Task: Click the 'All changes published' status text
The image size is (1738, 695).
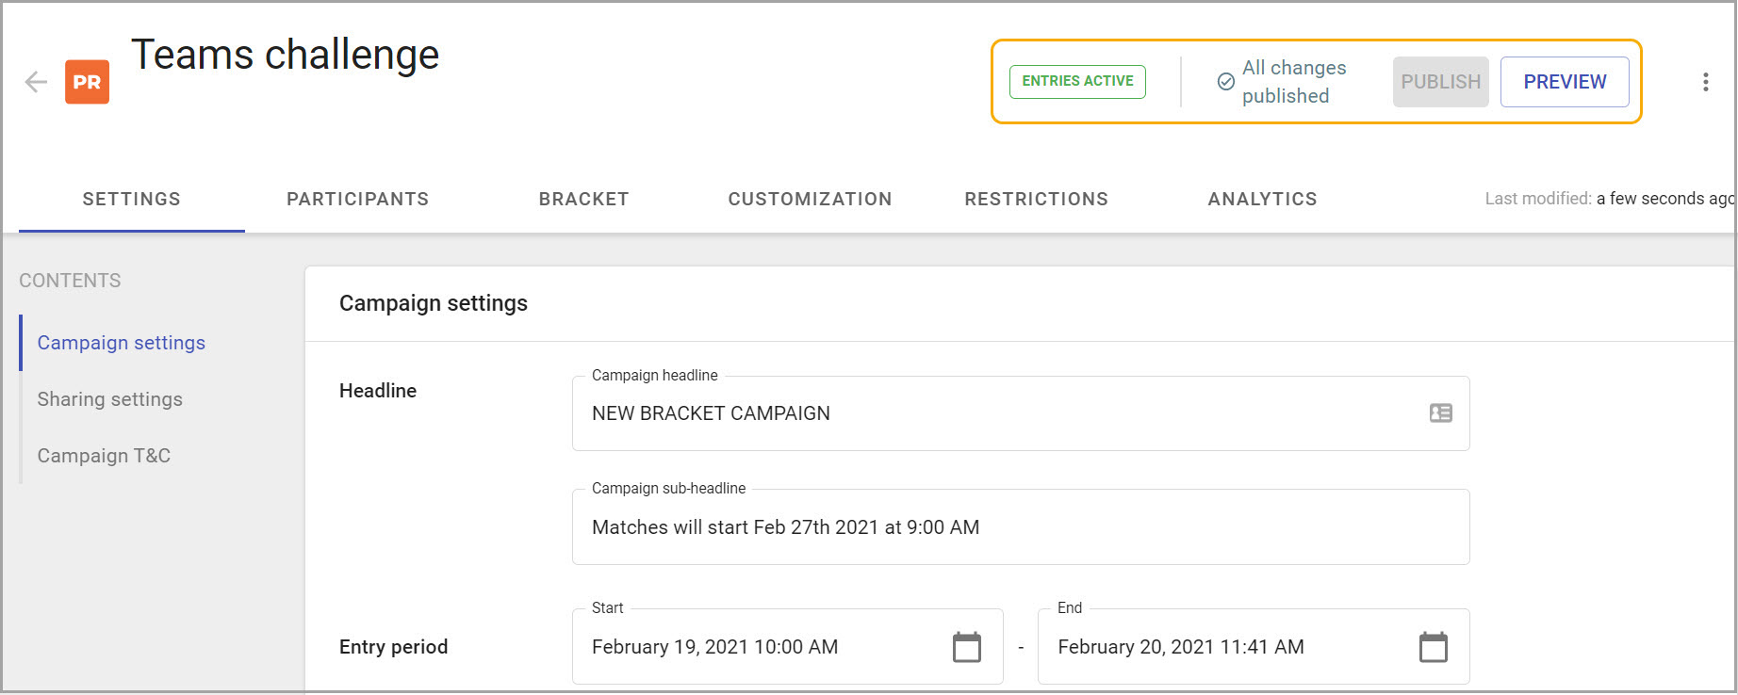Action: [x=1294, y=82]
